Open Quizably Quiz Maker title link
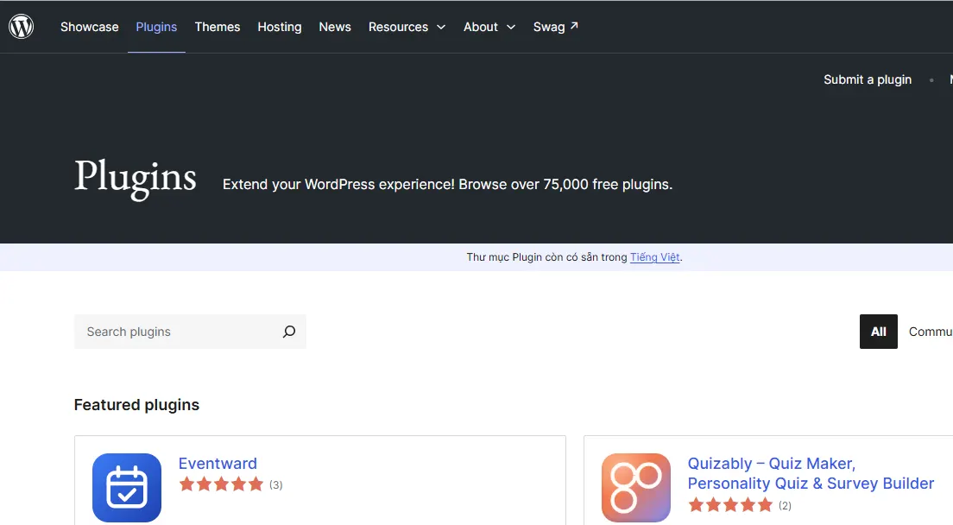This screenshot has height=525, width=953. [x=811, y=473]
